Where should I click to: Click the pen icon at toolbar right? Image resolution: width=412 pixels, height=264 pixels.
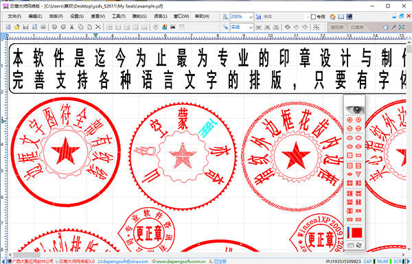tap(393, 27)
